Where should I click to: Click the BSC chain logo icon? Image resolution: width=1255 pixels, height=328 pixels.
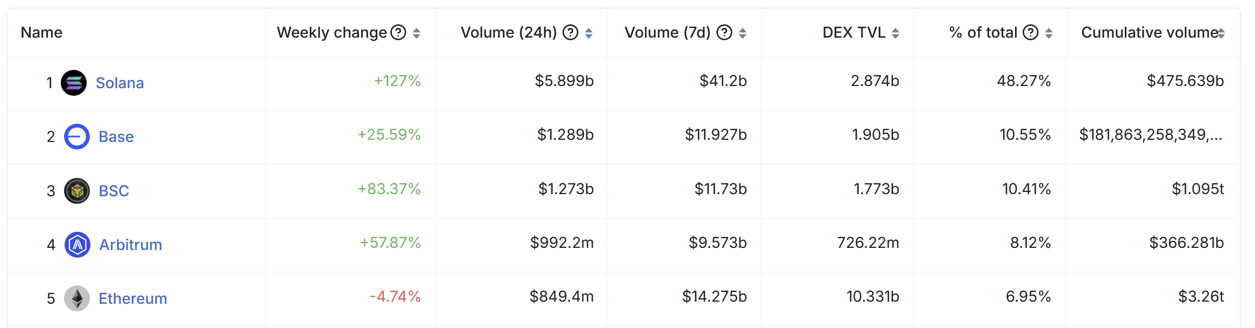tap(77, 191)
